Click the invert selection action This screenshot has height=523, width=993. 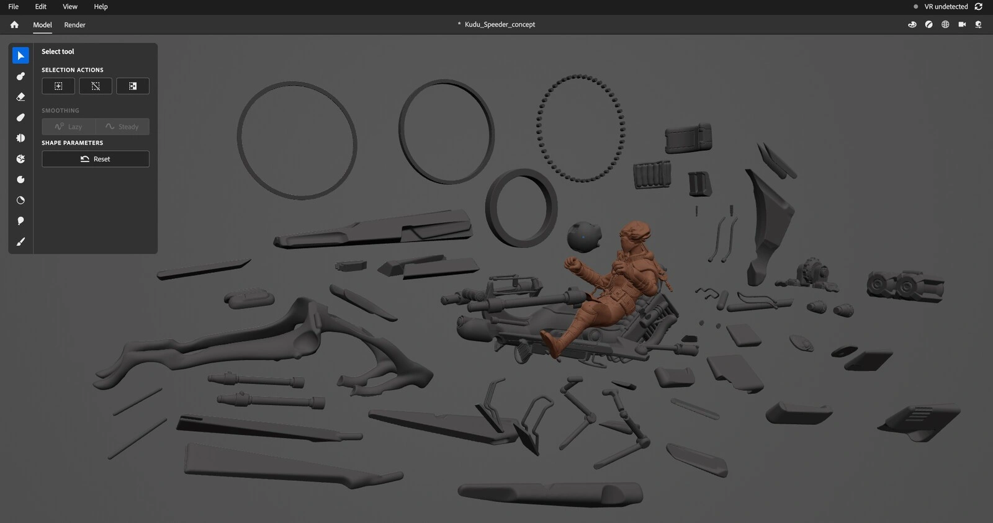click(133, 86)
